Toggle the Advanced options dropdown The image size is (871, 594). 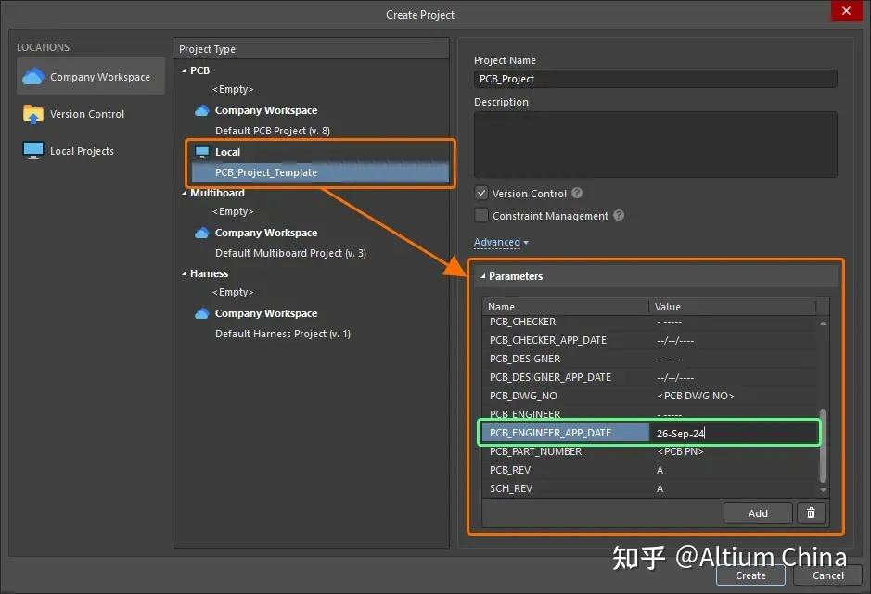(501, 242)
